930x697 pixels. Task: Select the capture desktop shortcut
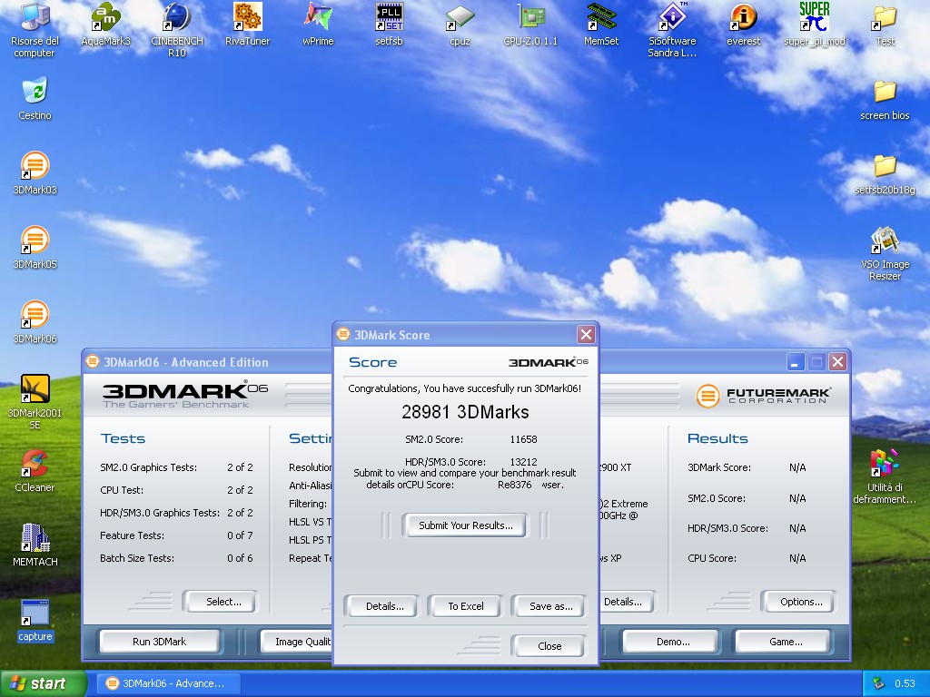pos(35,621)
